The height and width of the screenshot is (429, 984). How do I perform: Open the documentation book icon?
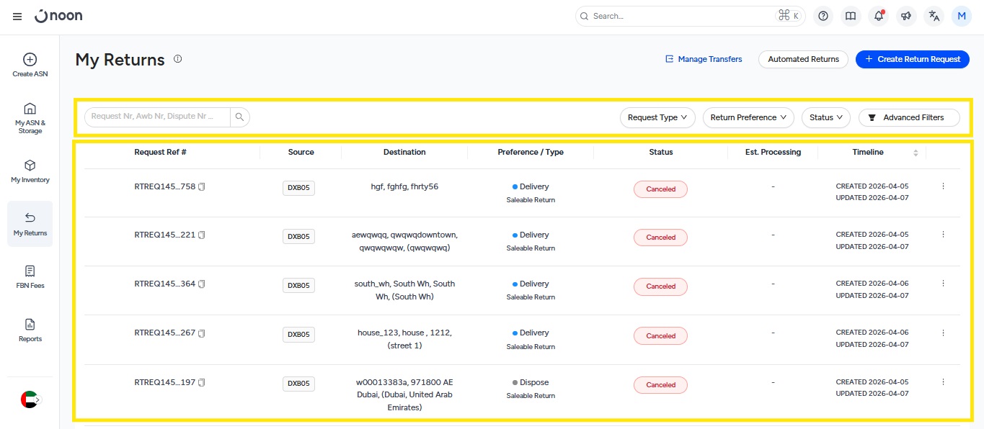pyautogui.click(x=851, y=16)
